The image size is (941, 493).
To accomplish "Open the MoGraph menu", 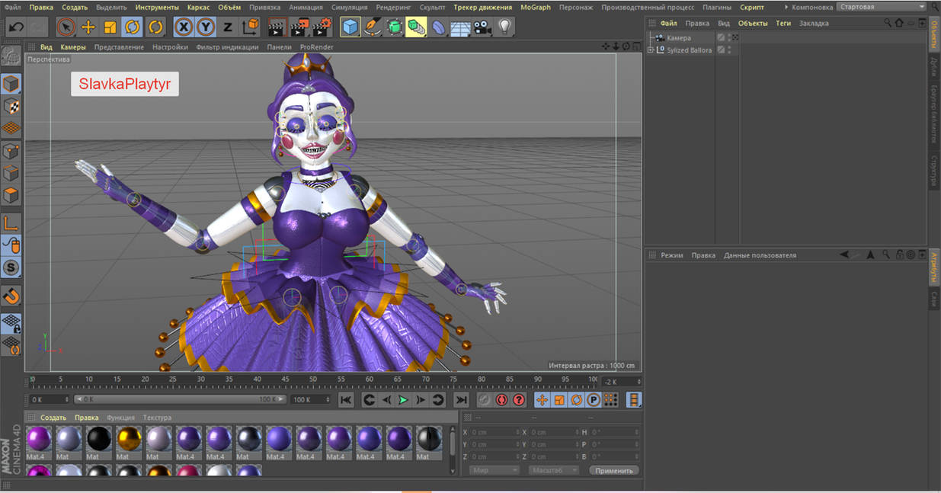I will (x=536, y=7).
